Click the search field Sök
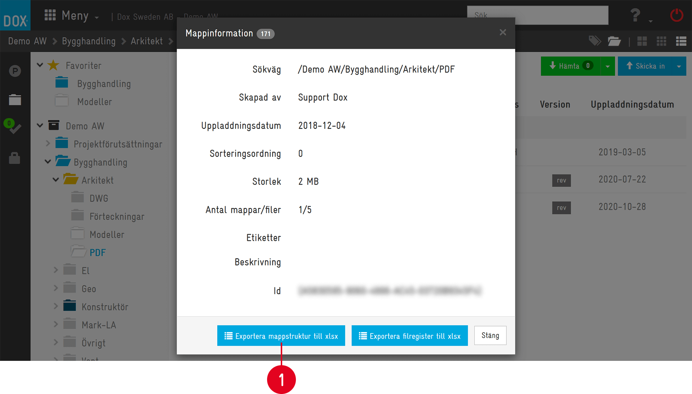 (x=537, y=15)
